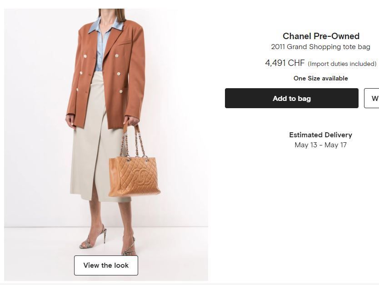
Task: Click the Estimated Delivery heading
Action: 320,135
